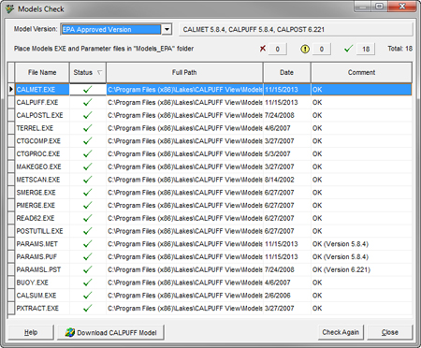Click the warning count field showing 0
The width and height of the screenshot is (421, 348).
point(322,49)
